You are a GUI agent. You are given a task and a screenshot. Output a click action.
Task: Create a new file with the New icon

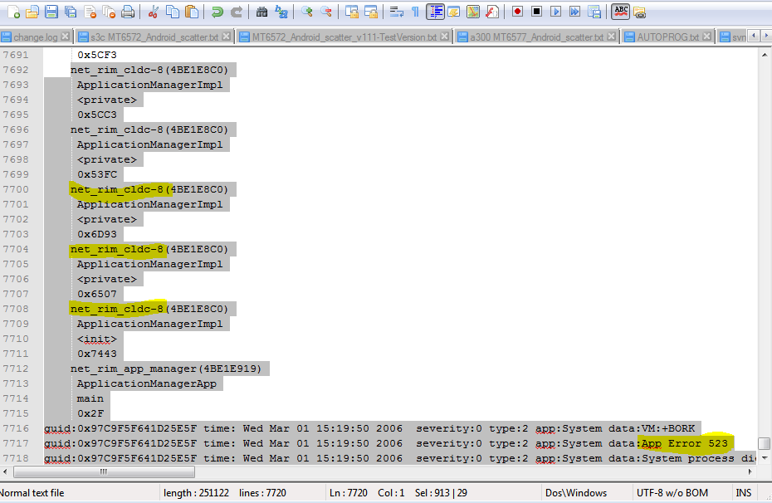13,12
